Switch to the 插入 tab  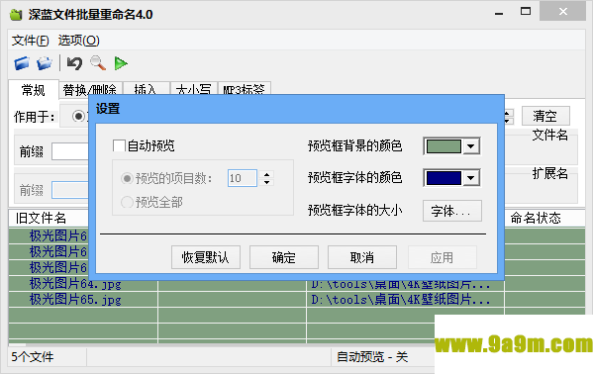tap(146, 89)
